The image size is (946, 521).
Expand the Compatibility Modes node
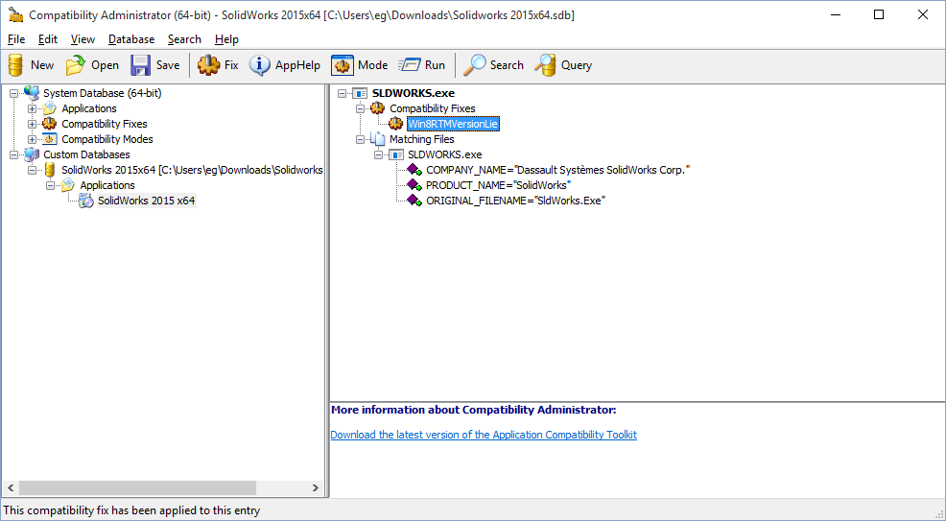click(32, 139)
